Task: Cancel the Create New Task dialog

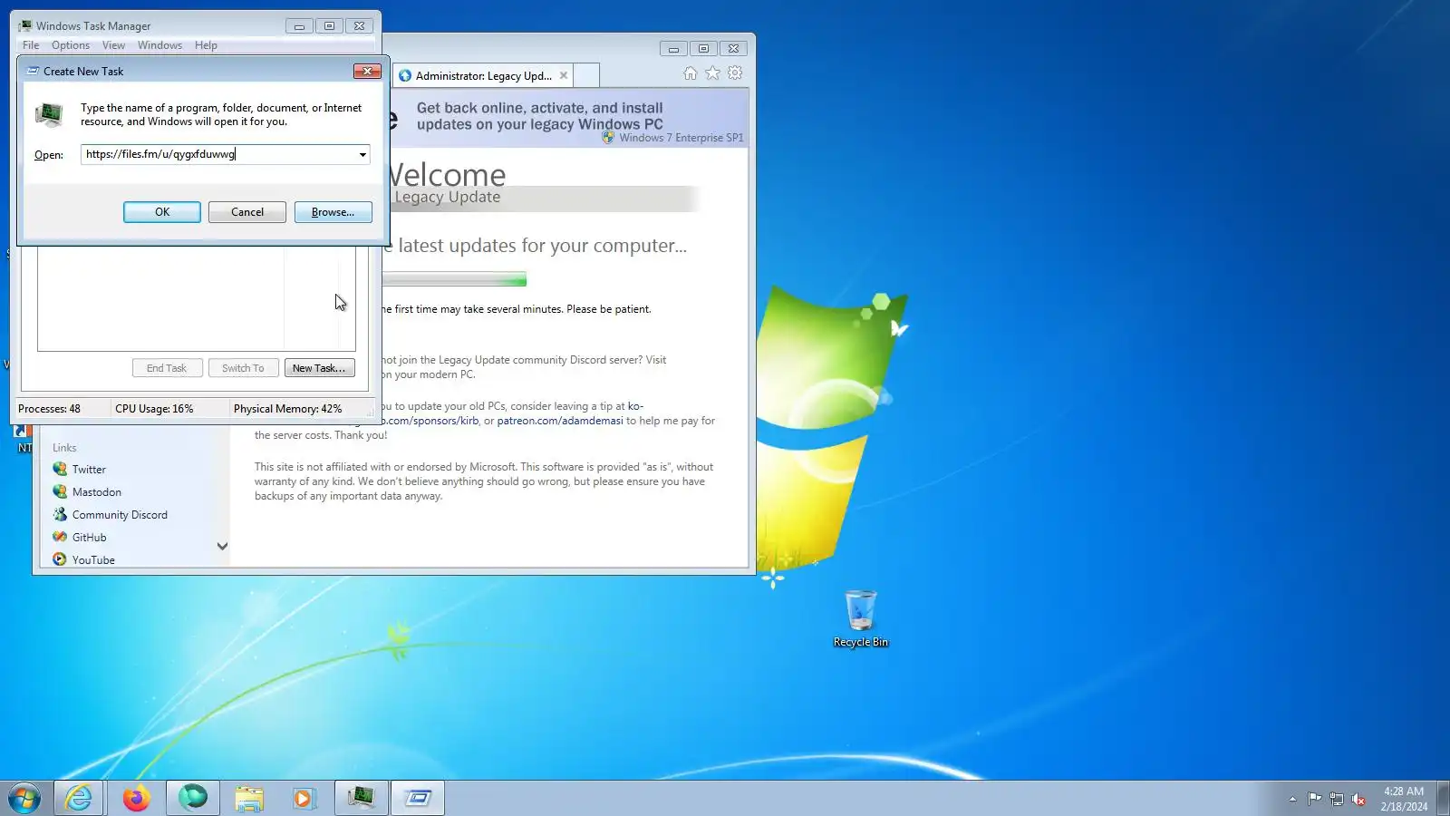Action: (247, 212)
